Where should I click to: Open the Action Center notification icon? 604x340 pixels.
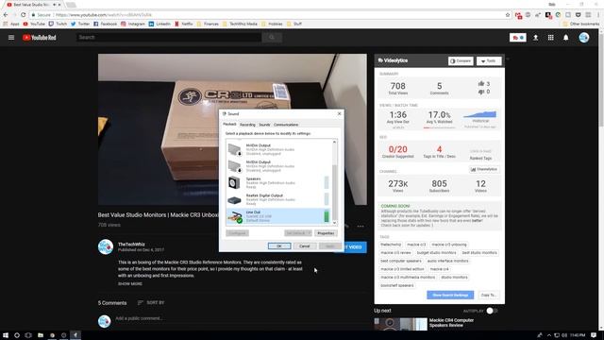[x=594, y=335]
